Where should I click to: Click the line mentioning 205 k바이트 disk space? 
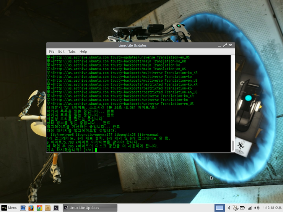click(x=102, y=146)
